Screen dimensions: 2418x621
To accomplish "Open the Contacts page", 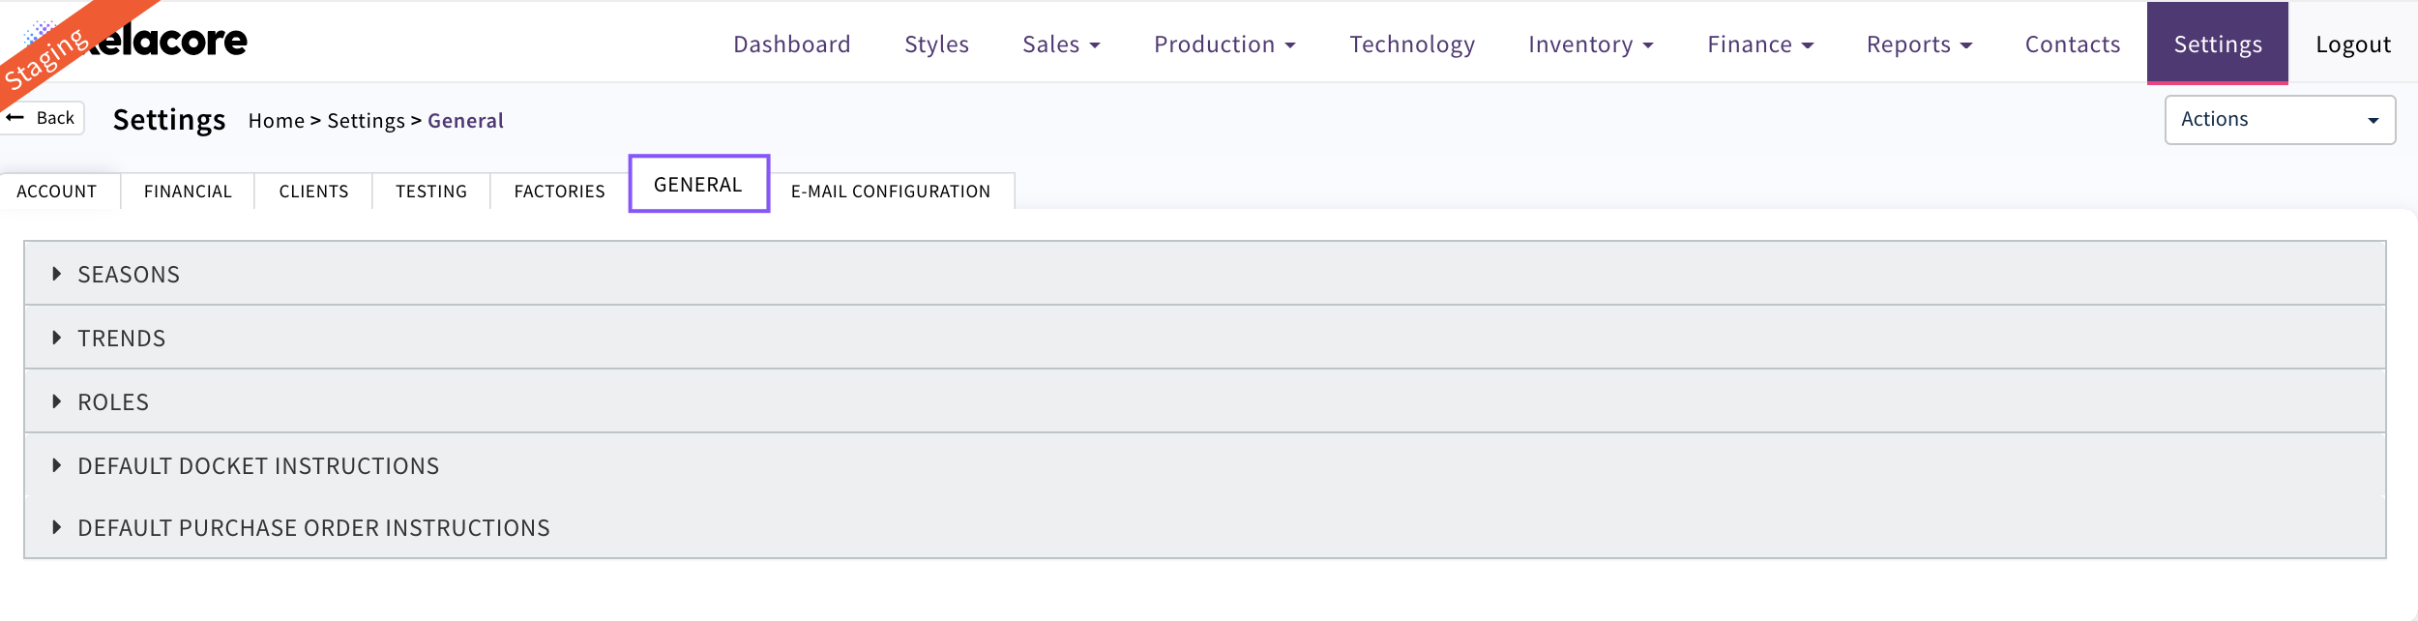I will click(2072, 44).
